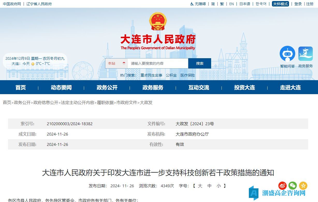Toggle the 关怀模式 care mode
Screen dimensions: 318x202
(x=280, y=4)
